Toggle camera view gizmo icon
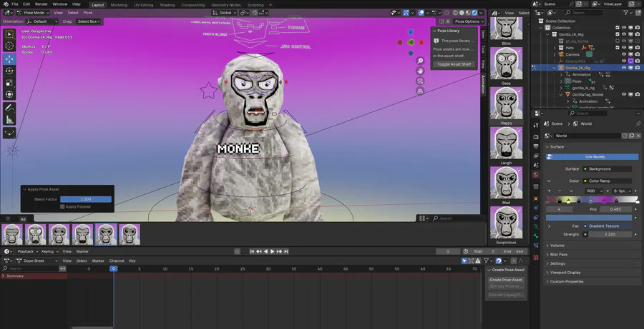This screenshot has width=644, height=329. [420, 81]
